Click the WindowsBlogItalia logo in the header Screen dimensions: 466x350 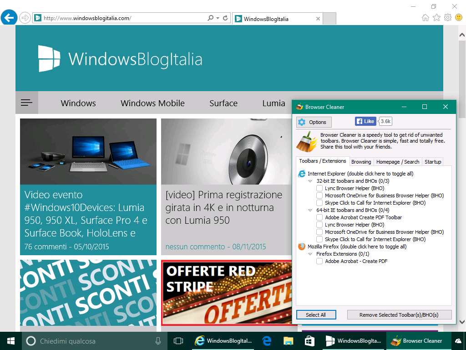tap(120, 59)
